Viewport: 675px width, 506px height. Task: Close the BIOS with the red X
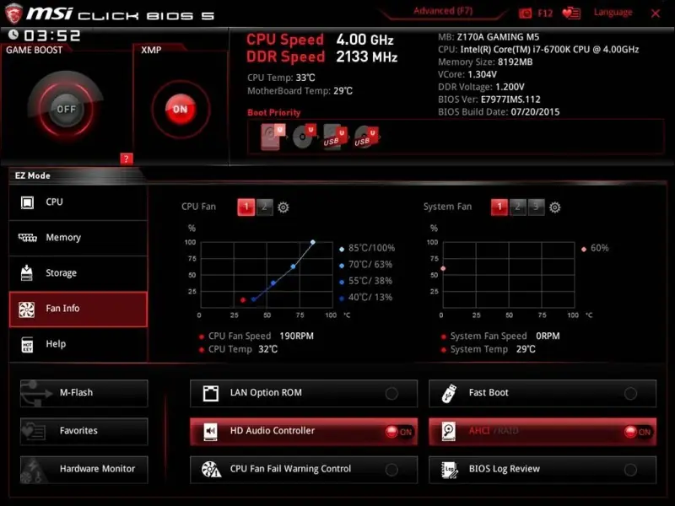point(656,13)
